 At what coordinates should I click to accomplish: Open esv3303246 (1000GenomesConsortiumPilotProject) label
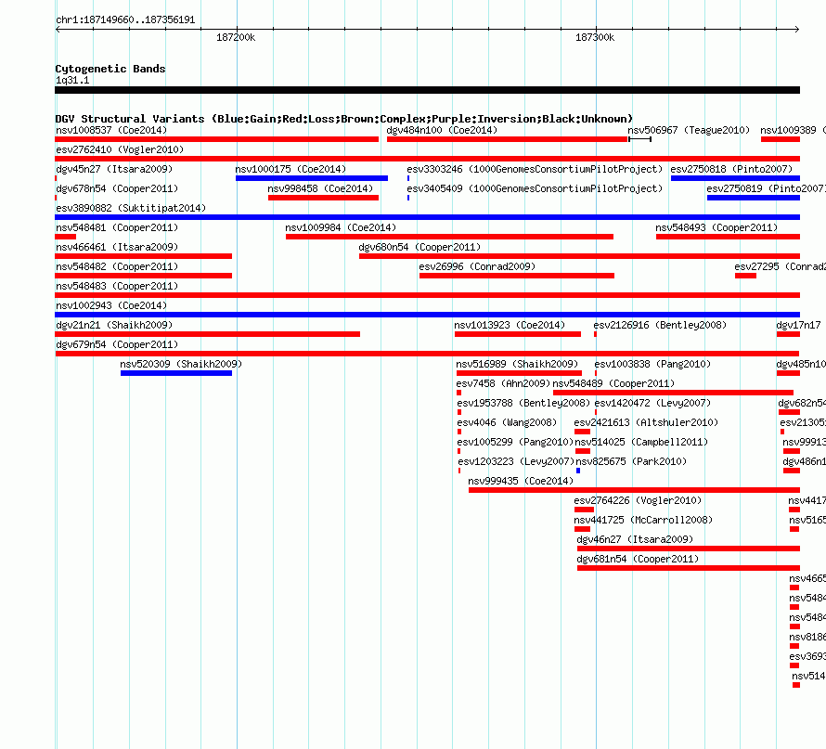[x=535, y=169]
